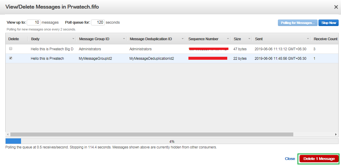Click Administrators in Message Deduplication ID column
Screen dimensions: 341x165
140,49
